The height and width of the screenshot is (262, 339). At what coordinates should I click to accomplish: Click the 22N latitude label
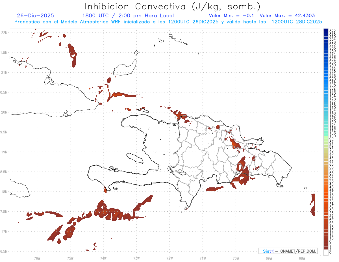pyautogui.click(x=5, y=33)
